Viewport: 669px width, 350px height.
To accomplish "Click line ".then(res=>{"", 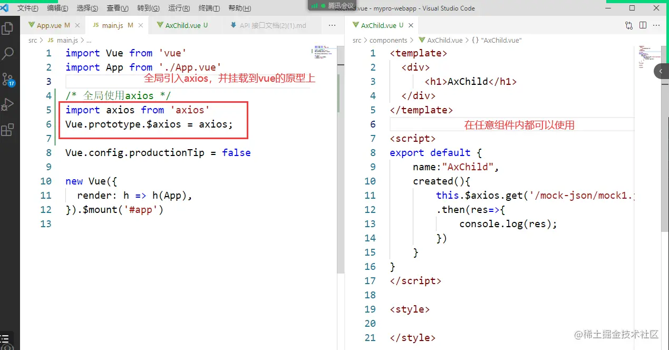I will point(471,210).
